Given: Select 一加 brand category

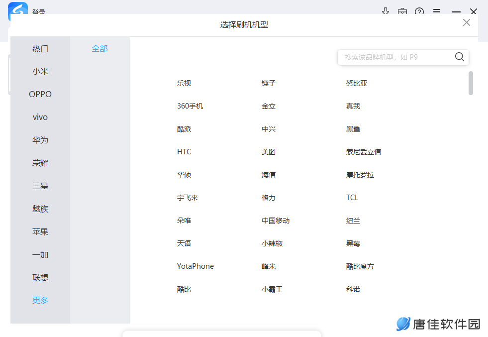Looking at the screenshot, I should tap(40, 254).
